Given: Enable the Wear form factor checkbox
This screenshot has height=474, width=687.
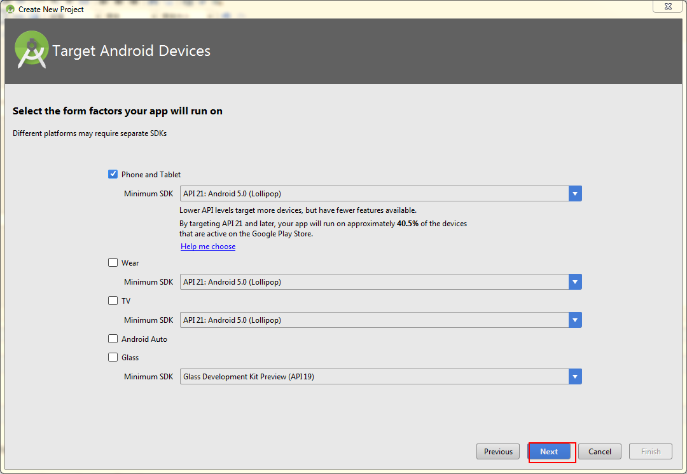Looking at the screenshot, I should tap(113, 262).
